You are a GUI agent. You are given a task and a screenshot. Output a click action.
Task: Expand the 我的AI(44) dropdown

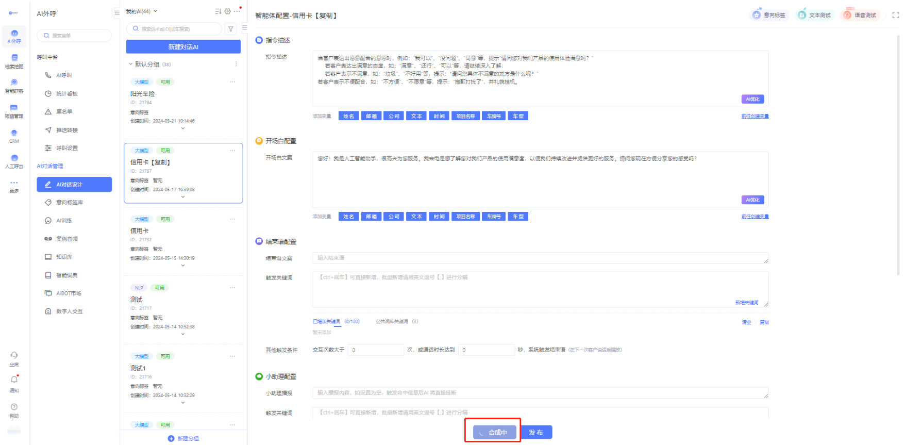click(x=155, y=11)
